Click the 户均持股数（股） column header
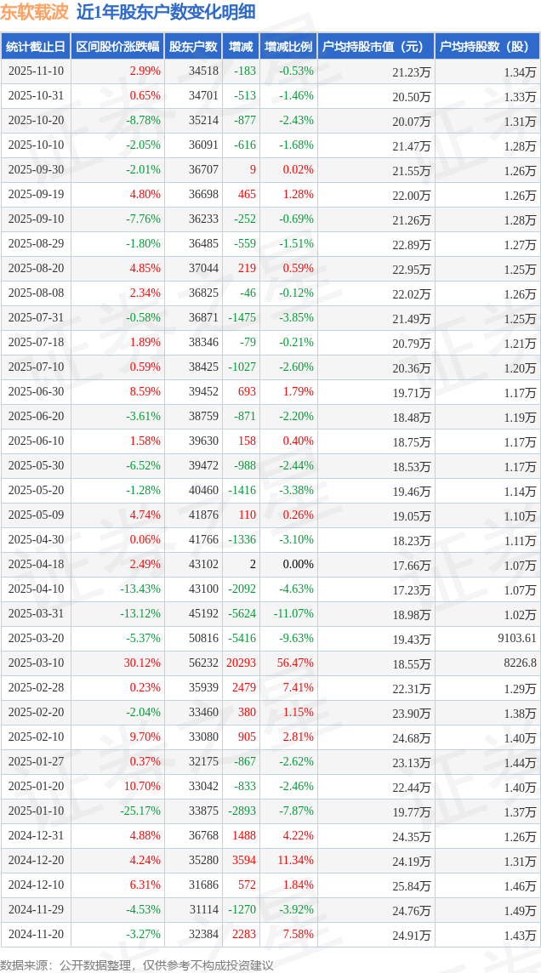Screen dimensions: 541x973 [x=487, y=47]
